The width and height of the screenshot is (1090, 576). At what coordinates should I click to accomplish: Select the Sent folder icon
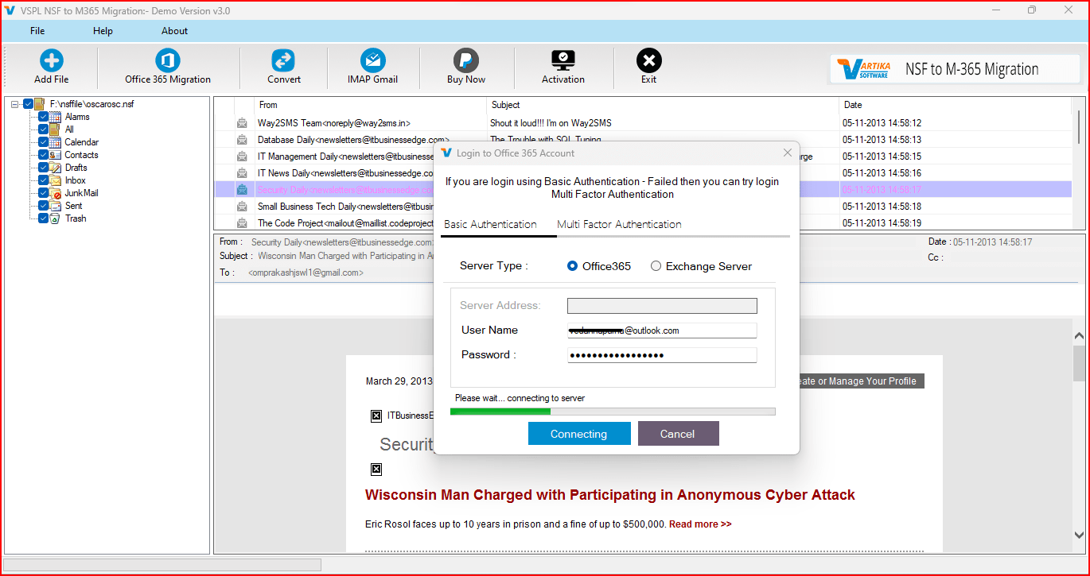point(55,206)
